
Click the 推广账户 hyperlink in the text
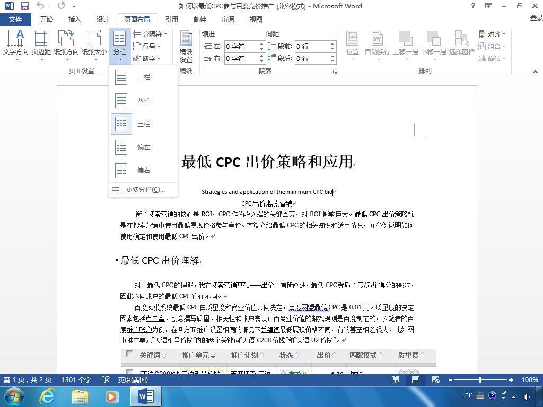(139, 330)
